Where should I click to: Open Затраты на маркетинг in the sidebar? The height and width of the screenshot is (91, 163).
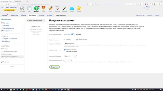pos(10,39)
